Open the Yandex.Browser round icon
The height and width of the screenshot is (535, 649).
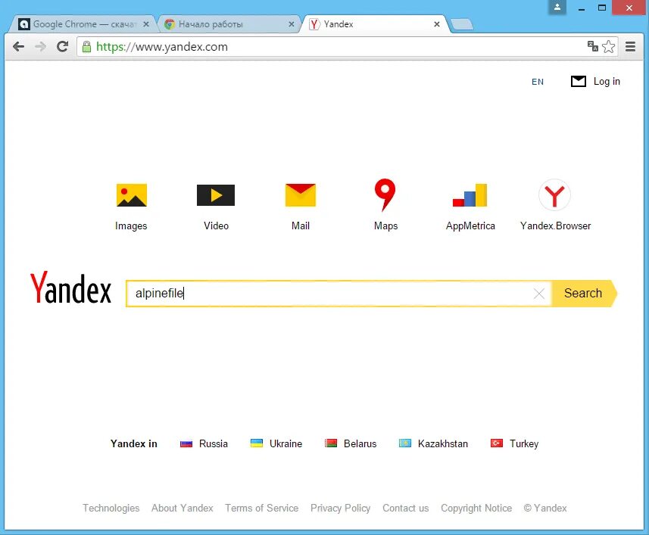(554, 195)
